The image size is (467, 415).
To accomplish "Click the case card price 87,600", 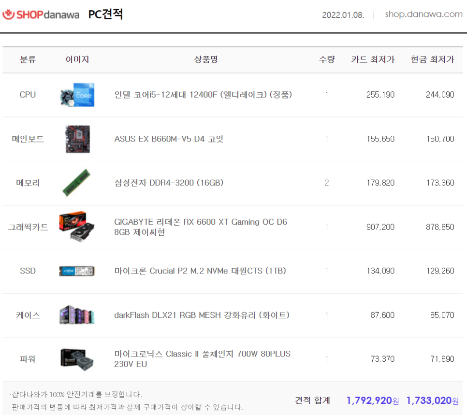I will (382, 315).
